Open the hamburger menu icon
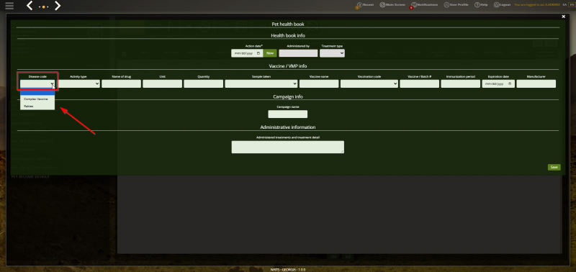576x272 pixels. point(9,6)
